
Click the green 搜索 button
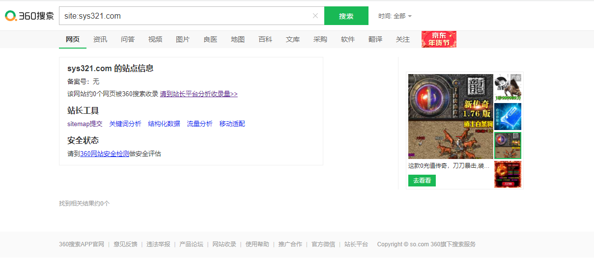click(x=346, y=16)
